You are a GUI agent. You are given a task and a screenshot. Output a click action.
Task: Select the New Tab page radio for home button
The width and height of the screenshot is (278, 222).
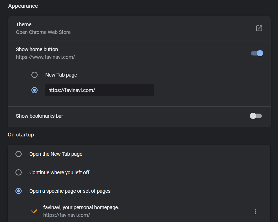pos(34,75)
